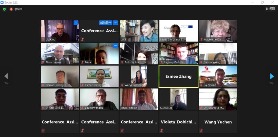Open more options beside 解除静音 button
The width and height of the screenshot is (278, 137).
[x=116, y=23]
